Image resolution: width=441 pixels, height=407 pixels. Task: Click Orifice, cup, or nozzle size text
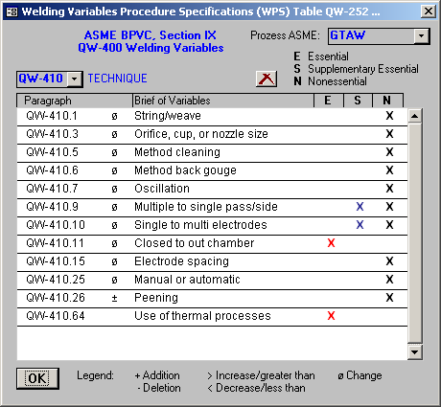[201, 134]
